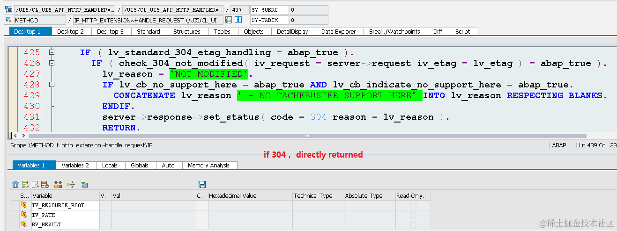The width and height of the screenshot is (617, 231).
Task: Toggle the read-only checkbox for IV_RESOURCE_ROOT
Action: 413,205
